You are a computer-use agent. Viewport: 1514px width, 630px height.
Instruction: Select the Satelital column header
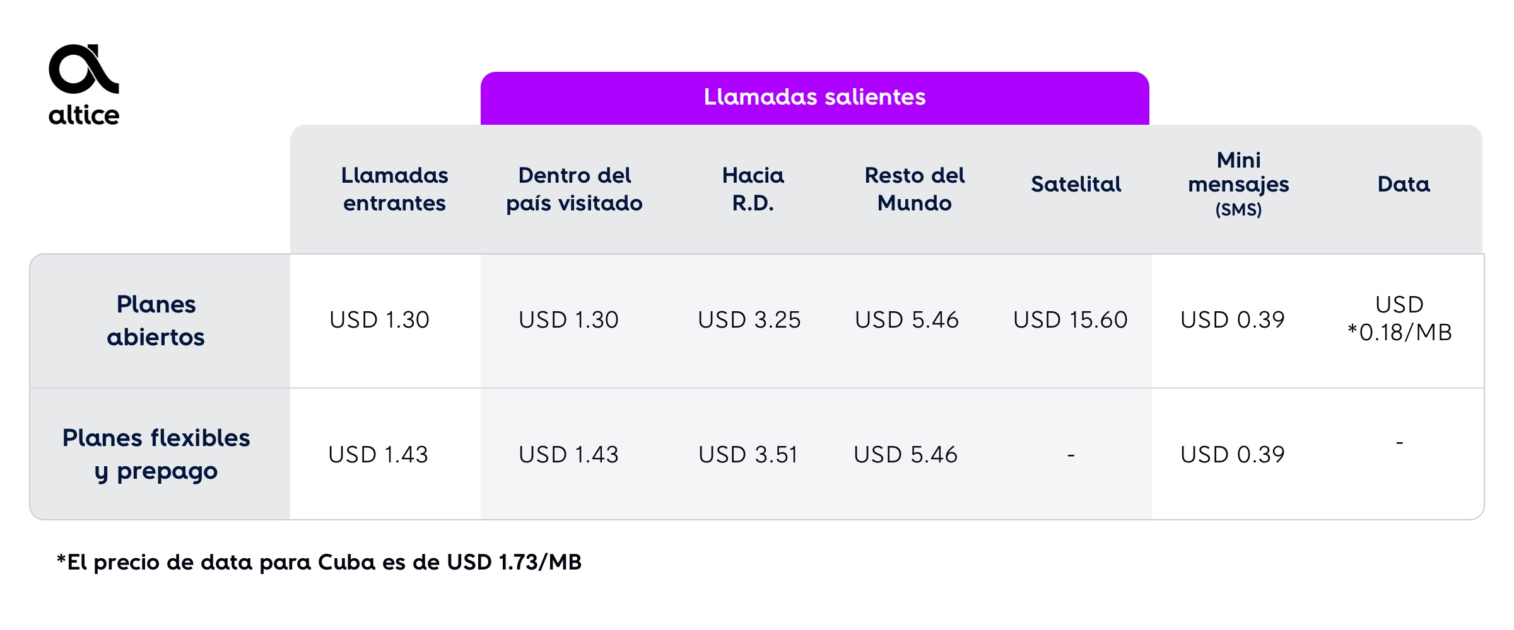click(x=1076, y=184)
